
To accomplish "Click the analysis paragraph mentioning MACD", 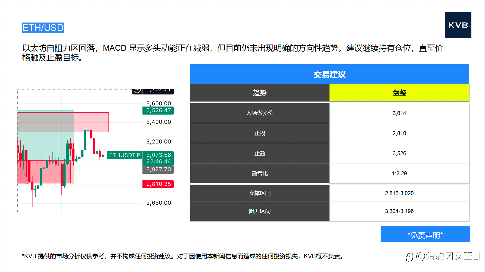I will click(x=232, y=53).
